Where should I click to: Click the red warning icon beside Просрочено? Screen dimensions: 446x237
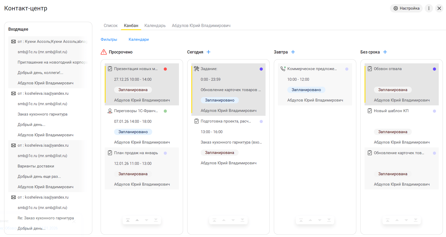click(104, 52)
